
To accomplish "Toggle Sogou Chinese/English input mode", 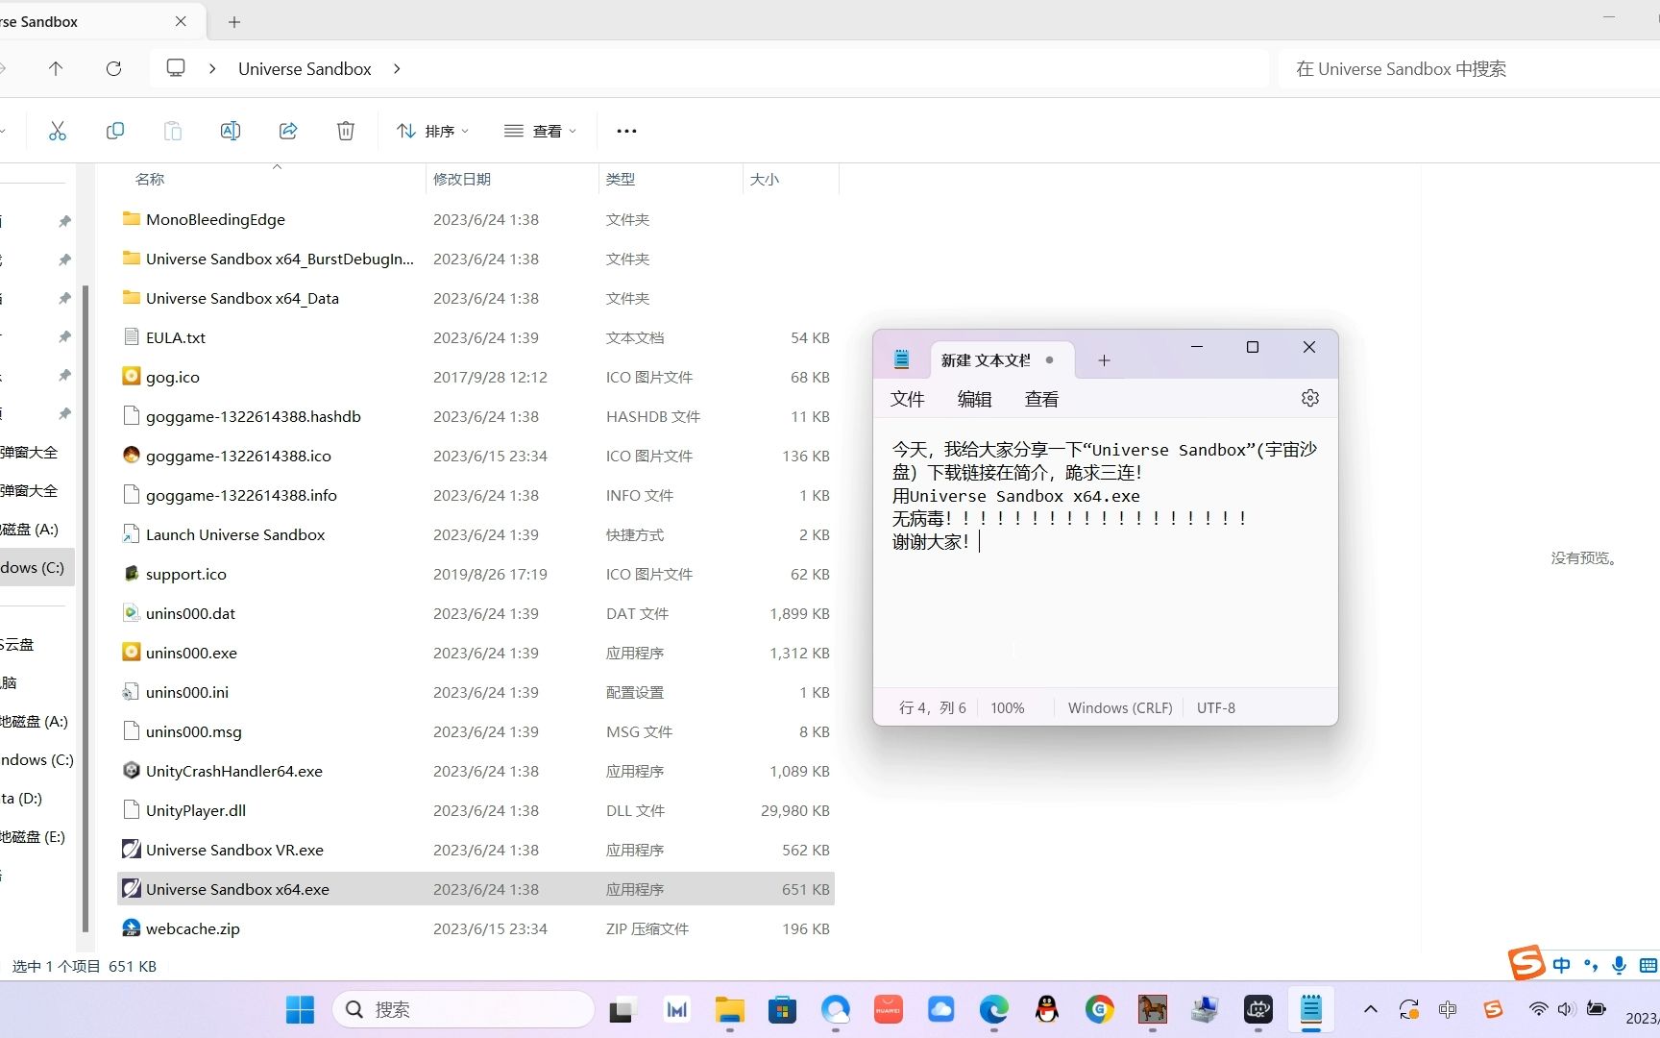I will pyautogui.click(x=1562, y=966).
